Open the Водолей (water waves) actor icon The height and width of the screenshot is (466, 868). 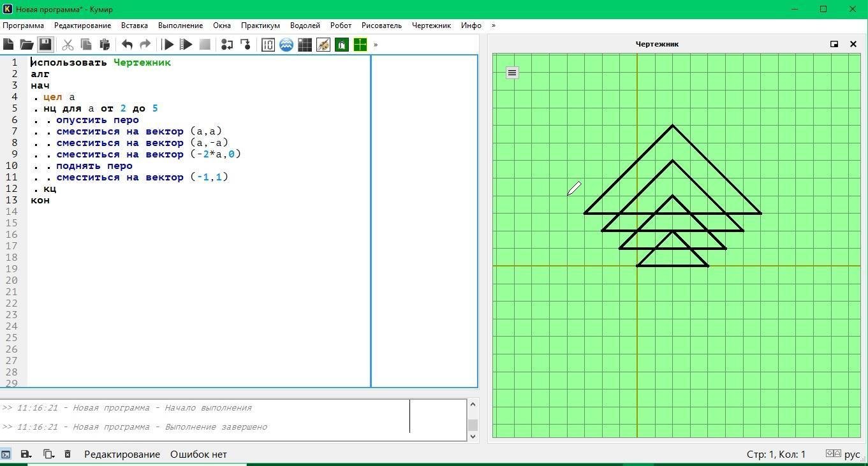click(286, 45)
